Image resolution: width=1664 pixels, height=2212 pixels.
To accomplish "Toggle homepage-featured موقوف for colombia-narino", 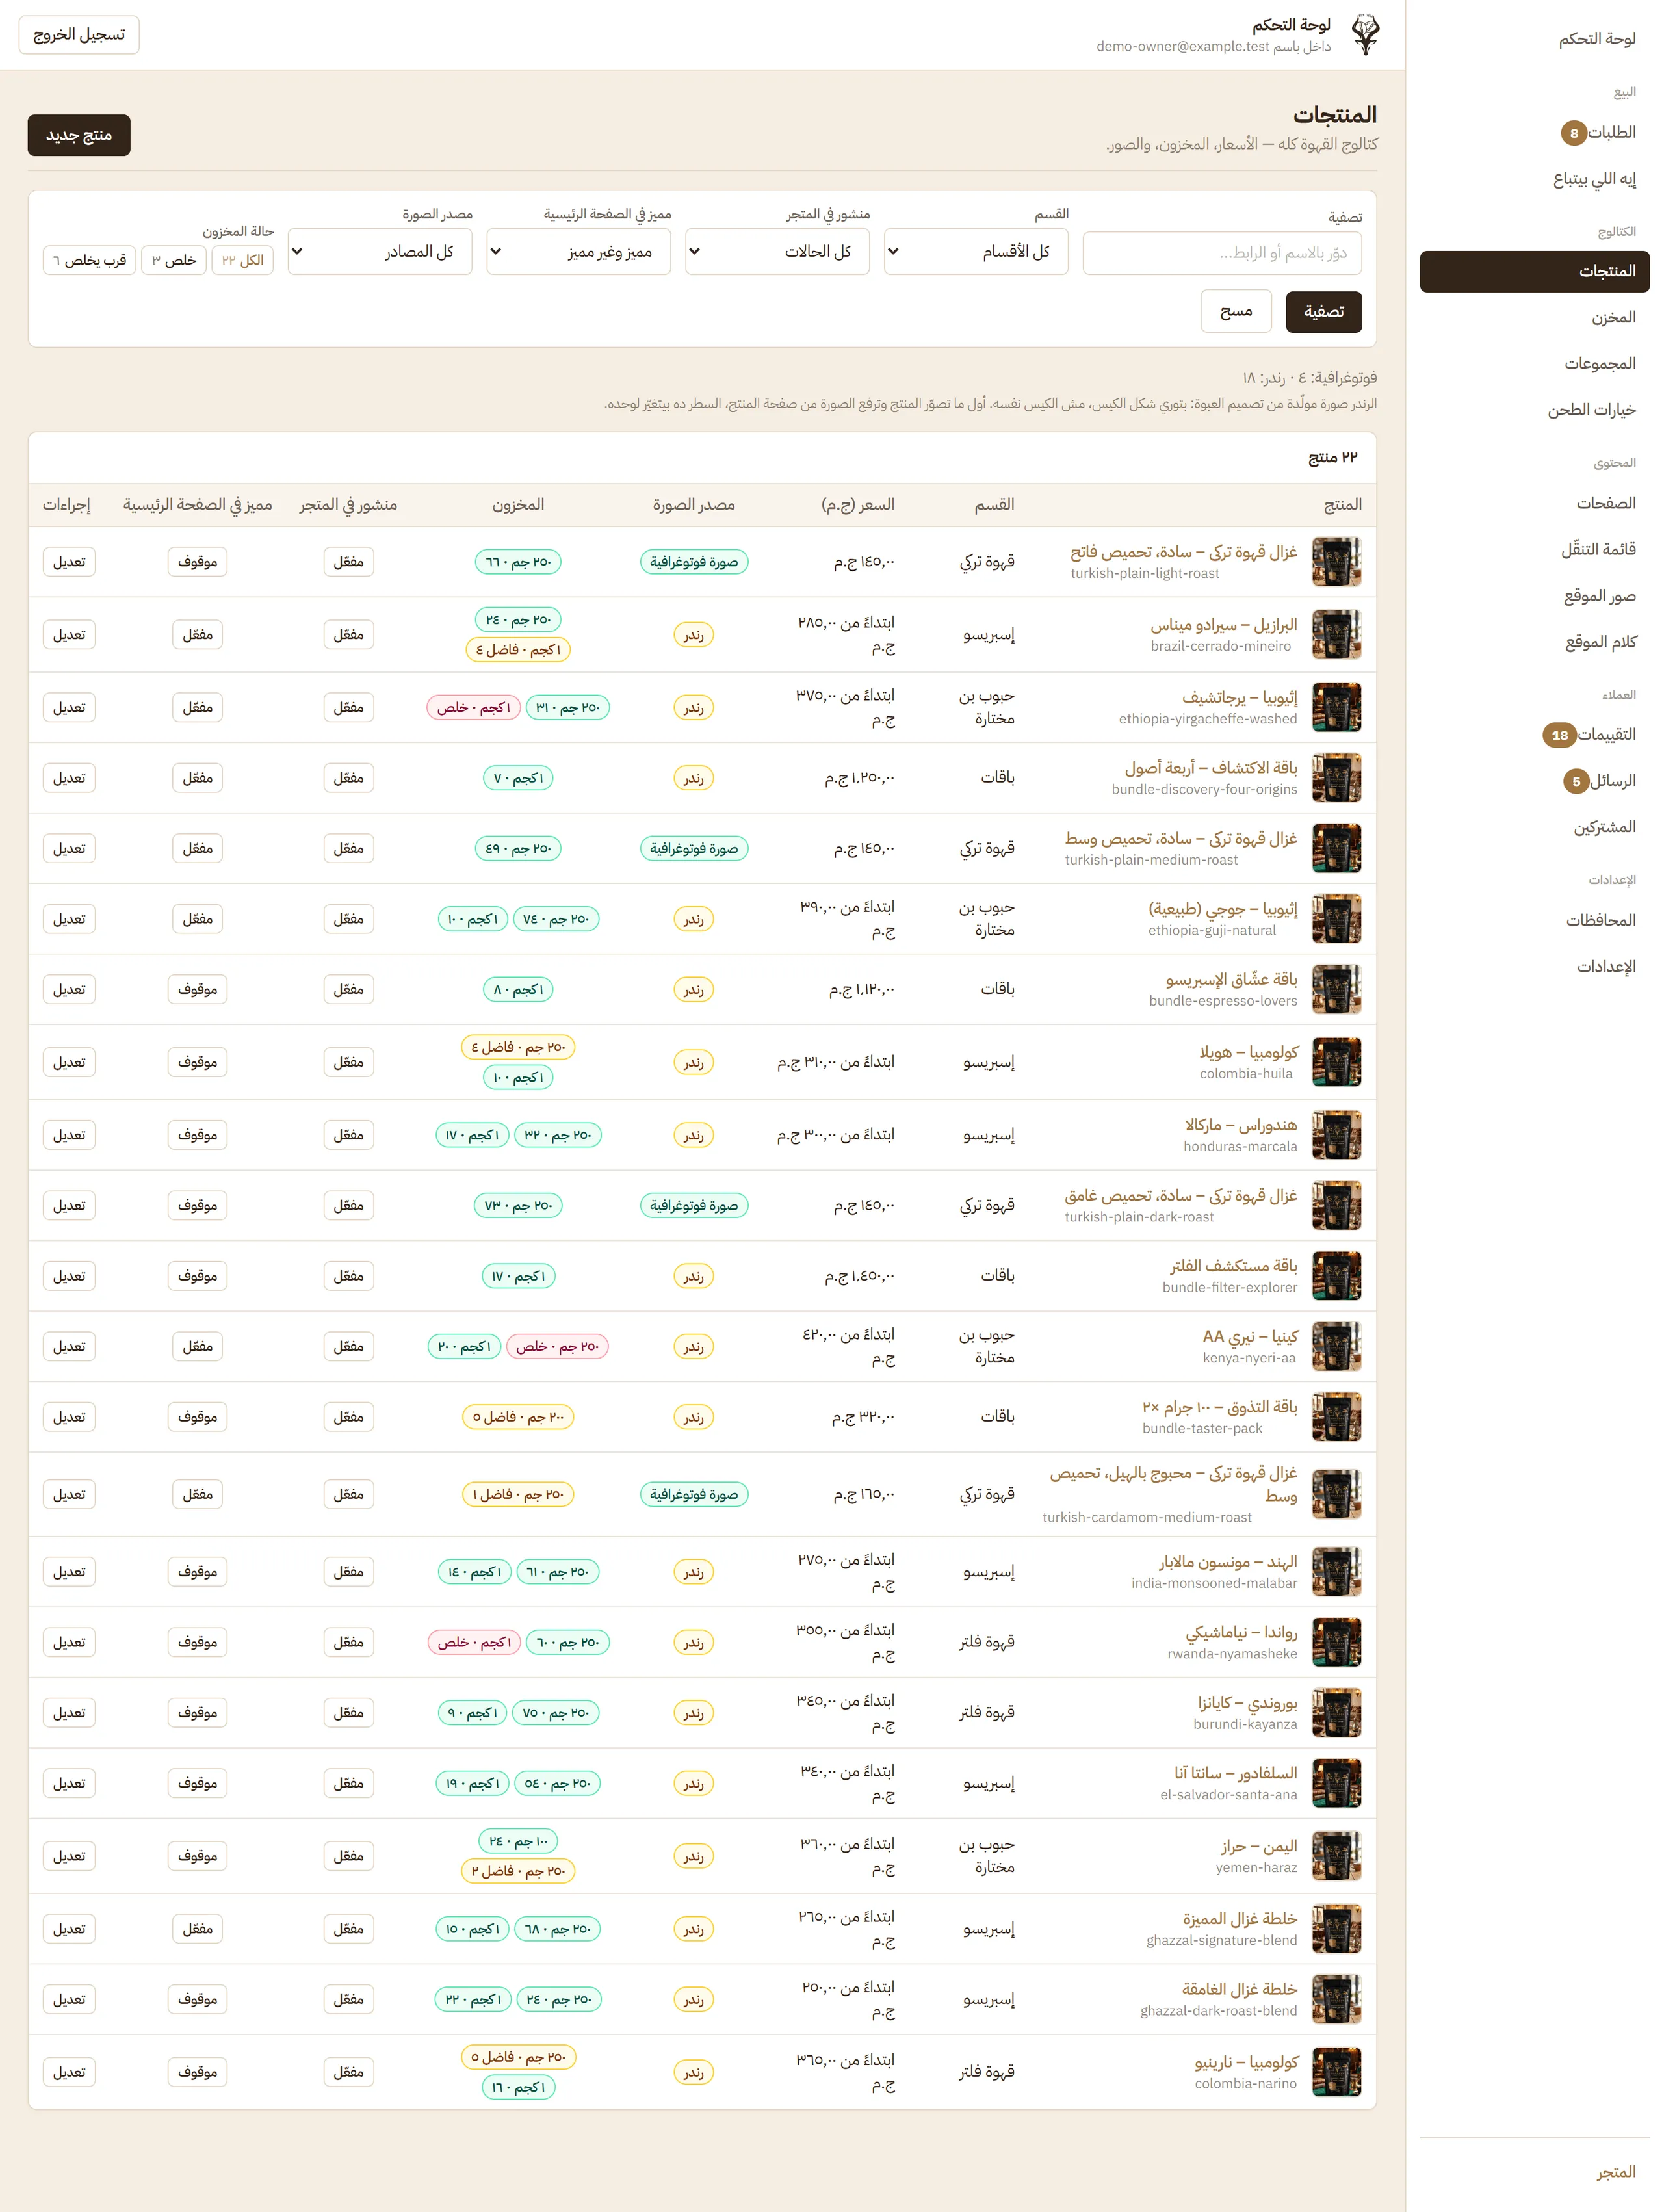I will tap(197, 2072).
